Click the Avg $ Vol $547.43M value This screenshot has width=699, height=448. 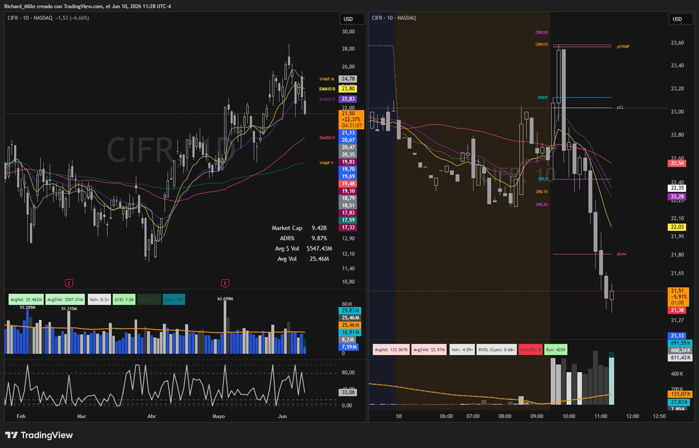point(320,248)
